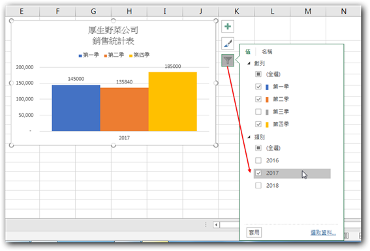
Task: Click the 100,000 vertical axis label
Action: coord(25,99)
